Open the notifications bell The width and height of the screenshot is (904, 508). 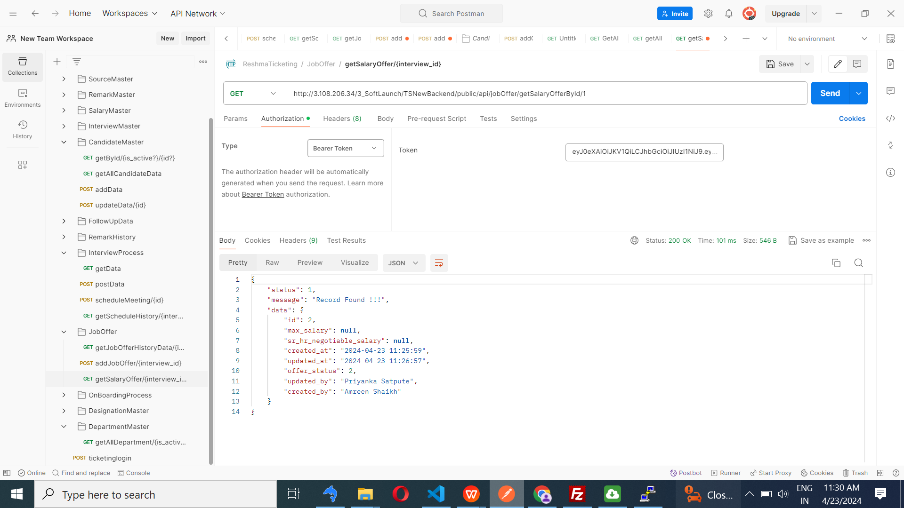[x=728, y=14]
